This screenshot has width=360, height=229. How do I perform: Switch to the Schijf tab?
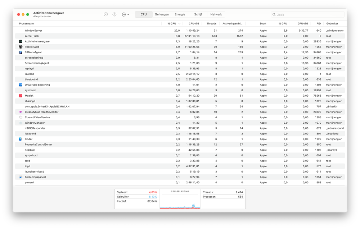pyautogui.click(x=198, y=14)
